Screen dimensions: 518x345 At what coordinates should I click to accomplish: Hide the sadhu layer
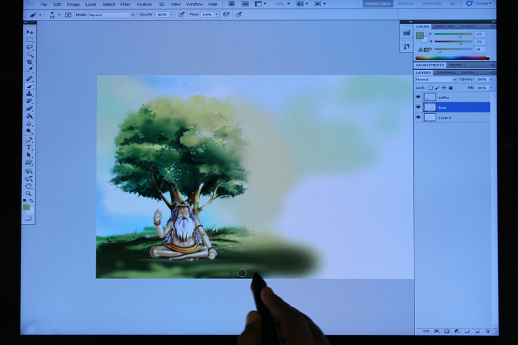(x=418, y=97)
